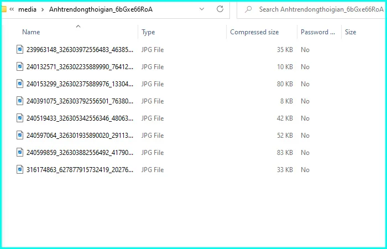The image size is (387, 249).
Task: Click the JPG icon of file 240519433_326305342556346
Action: tap(20, 118)
